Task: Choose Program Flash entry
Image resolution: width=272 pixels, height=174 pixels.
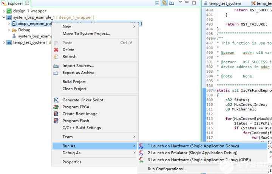Action: point(95,121)
